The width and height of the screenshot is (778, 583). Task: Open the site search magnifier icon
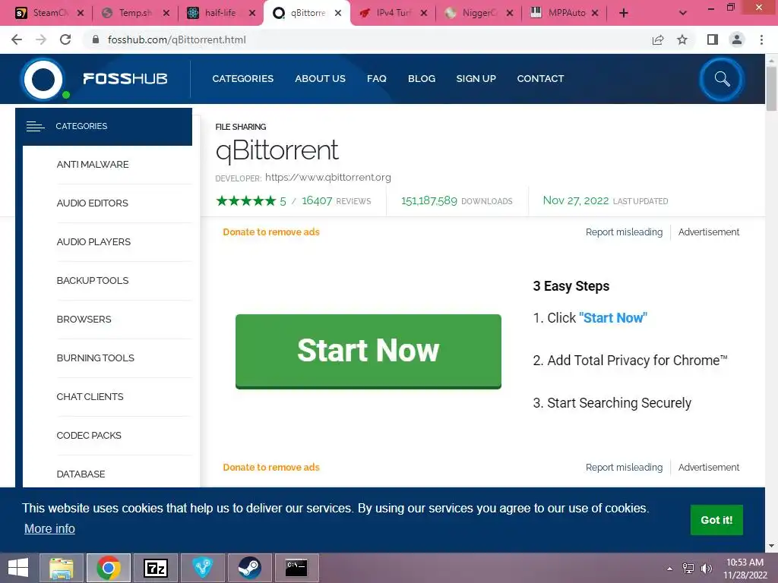(722, 79)
